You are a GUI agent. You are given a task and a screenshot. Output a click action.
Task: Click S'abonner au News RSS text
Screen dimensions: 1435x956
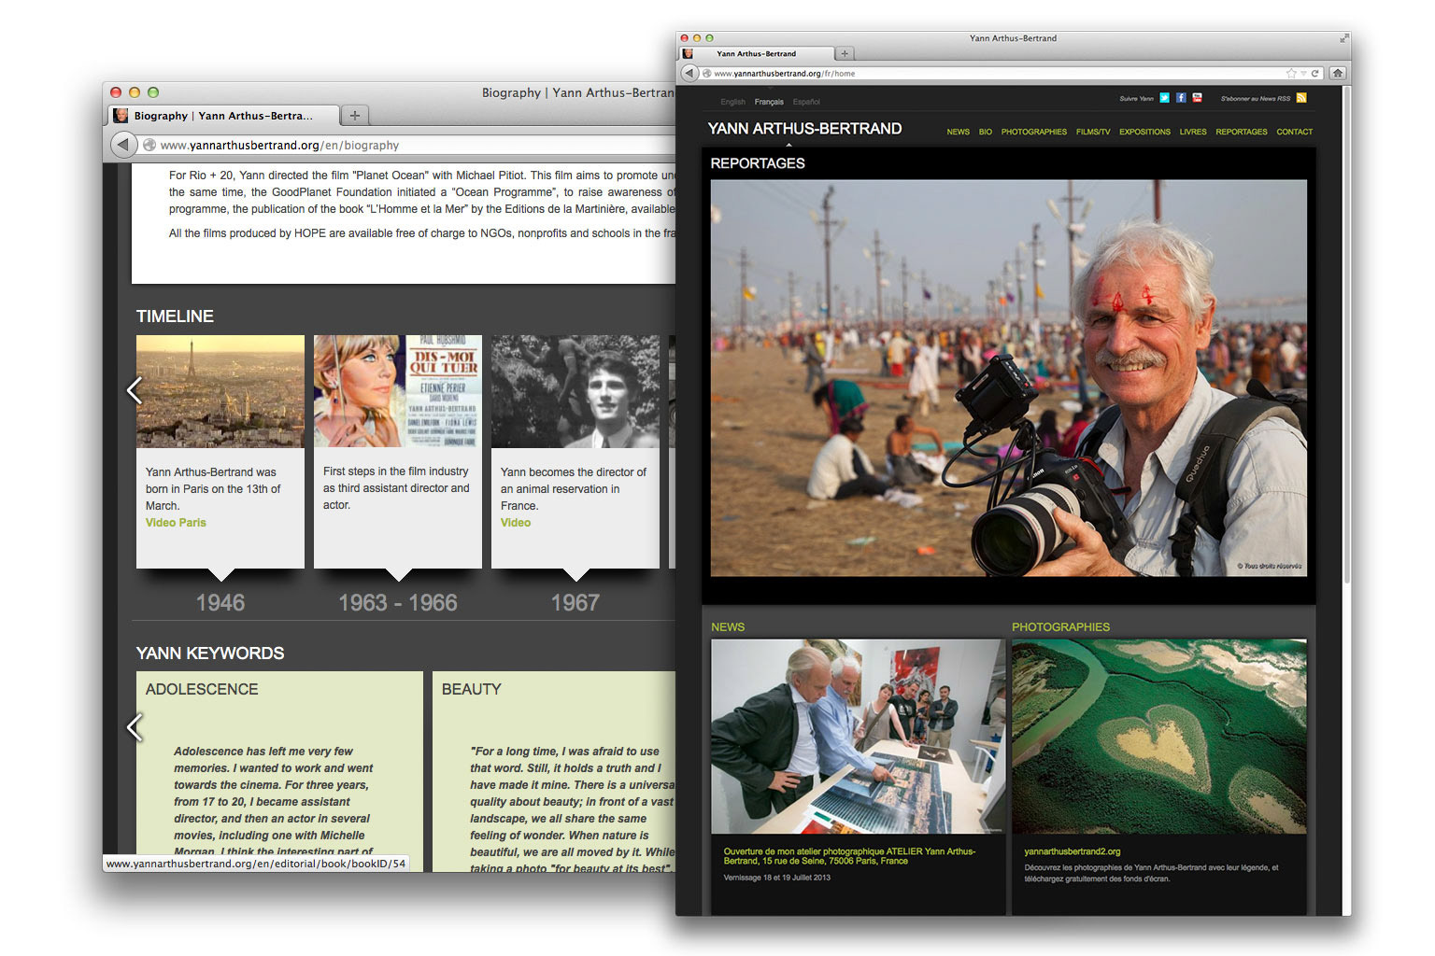[x=1256, y=99]
